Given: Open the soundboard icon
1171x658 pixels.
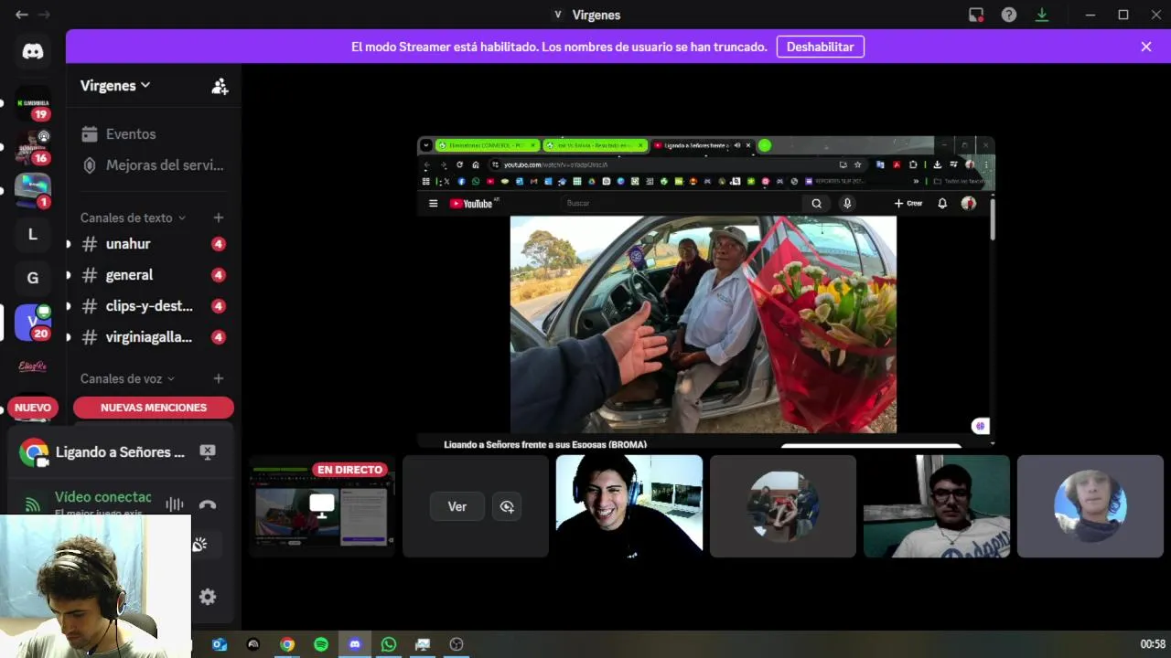Looking at the screenshot, I should [x=199, y=545].
